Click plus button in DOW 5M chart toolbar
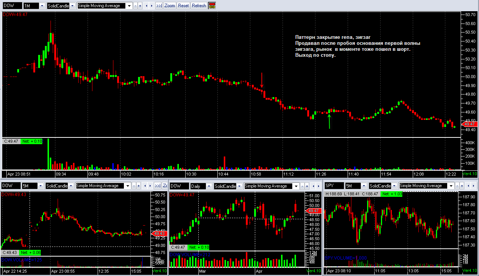Screen dimensions: 479x276 (x=138, y=186)
